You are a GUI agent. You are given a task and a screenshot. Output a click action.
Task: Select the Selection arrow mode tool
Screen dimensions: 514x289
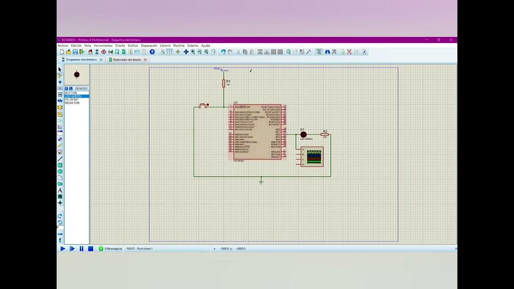coord(60,69)
